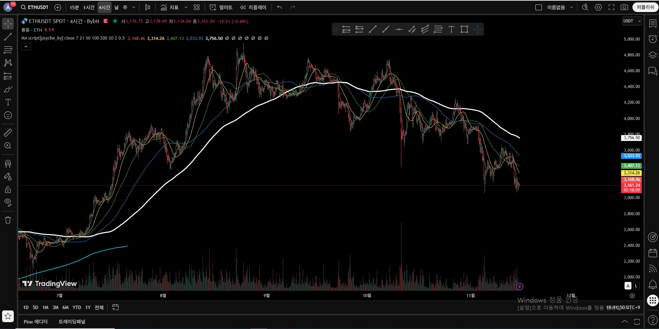
Task: Take a chart snapshot with camera icon
Action: click(x=624, y=7)
